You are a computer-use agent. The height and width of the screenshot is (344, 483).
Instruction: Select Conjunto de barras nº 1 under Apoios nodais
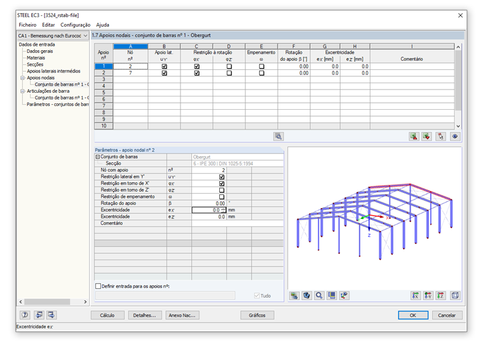pyautogui.click(x=62, y=84)
